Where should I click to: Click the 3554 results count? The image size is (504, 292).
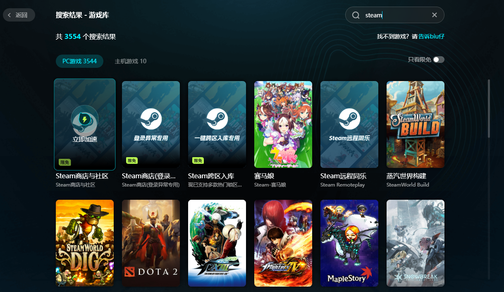tap(72, 36)
